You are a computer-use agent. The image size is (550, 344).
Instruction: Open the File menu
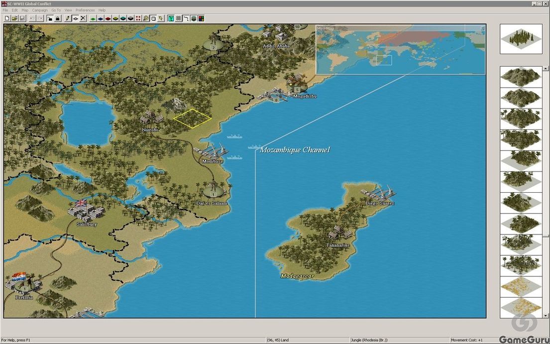pos(5,10)
